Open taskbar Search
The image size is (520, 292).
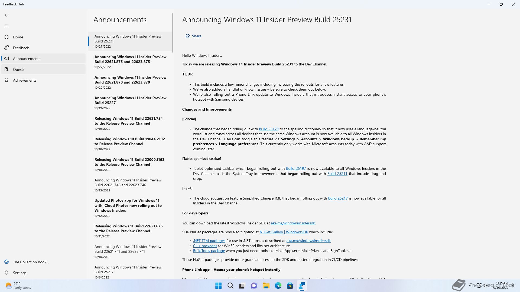click(230, 286)
